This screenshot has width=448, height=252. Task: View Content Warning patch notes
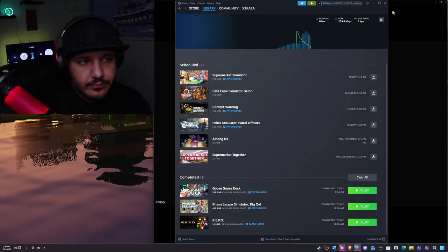point(232,111)
